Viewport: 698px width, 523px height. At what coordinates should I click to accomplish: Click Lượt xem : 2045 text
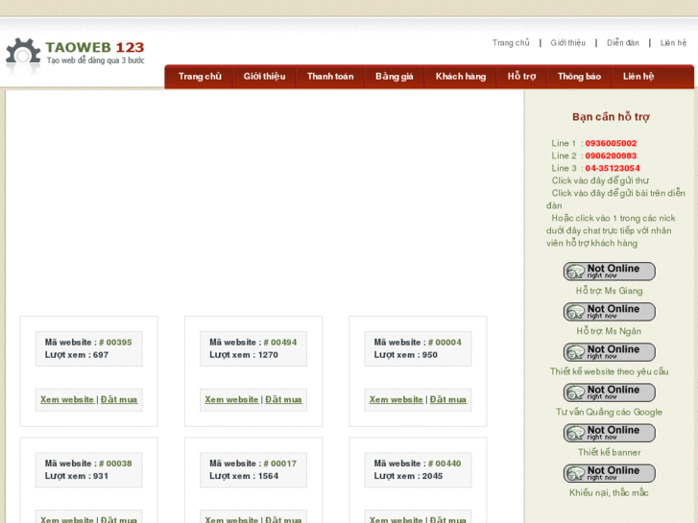pyautogui.click(x=408, y=476)
